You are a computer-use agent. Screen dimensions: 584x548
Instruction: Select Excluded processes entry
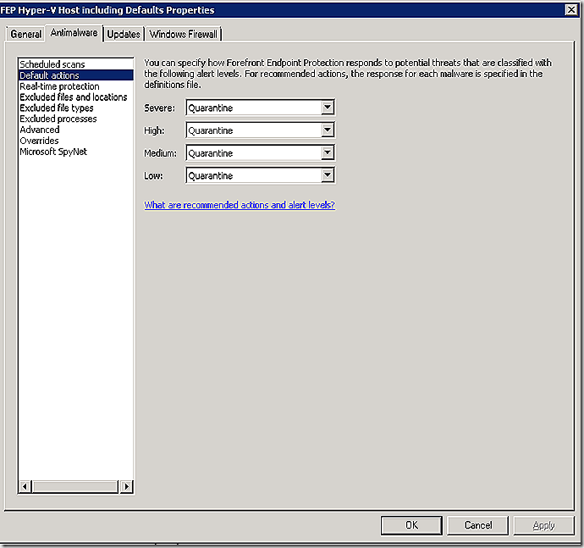(75, 119)
